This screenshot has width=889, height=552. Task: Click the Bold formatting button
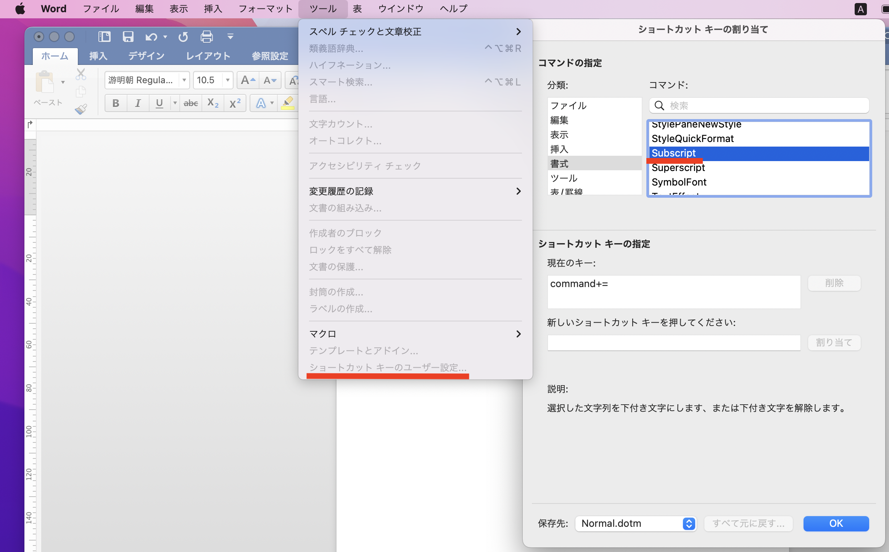[x=116, y=103]
